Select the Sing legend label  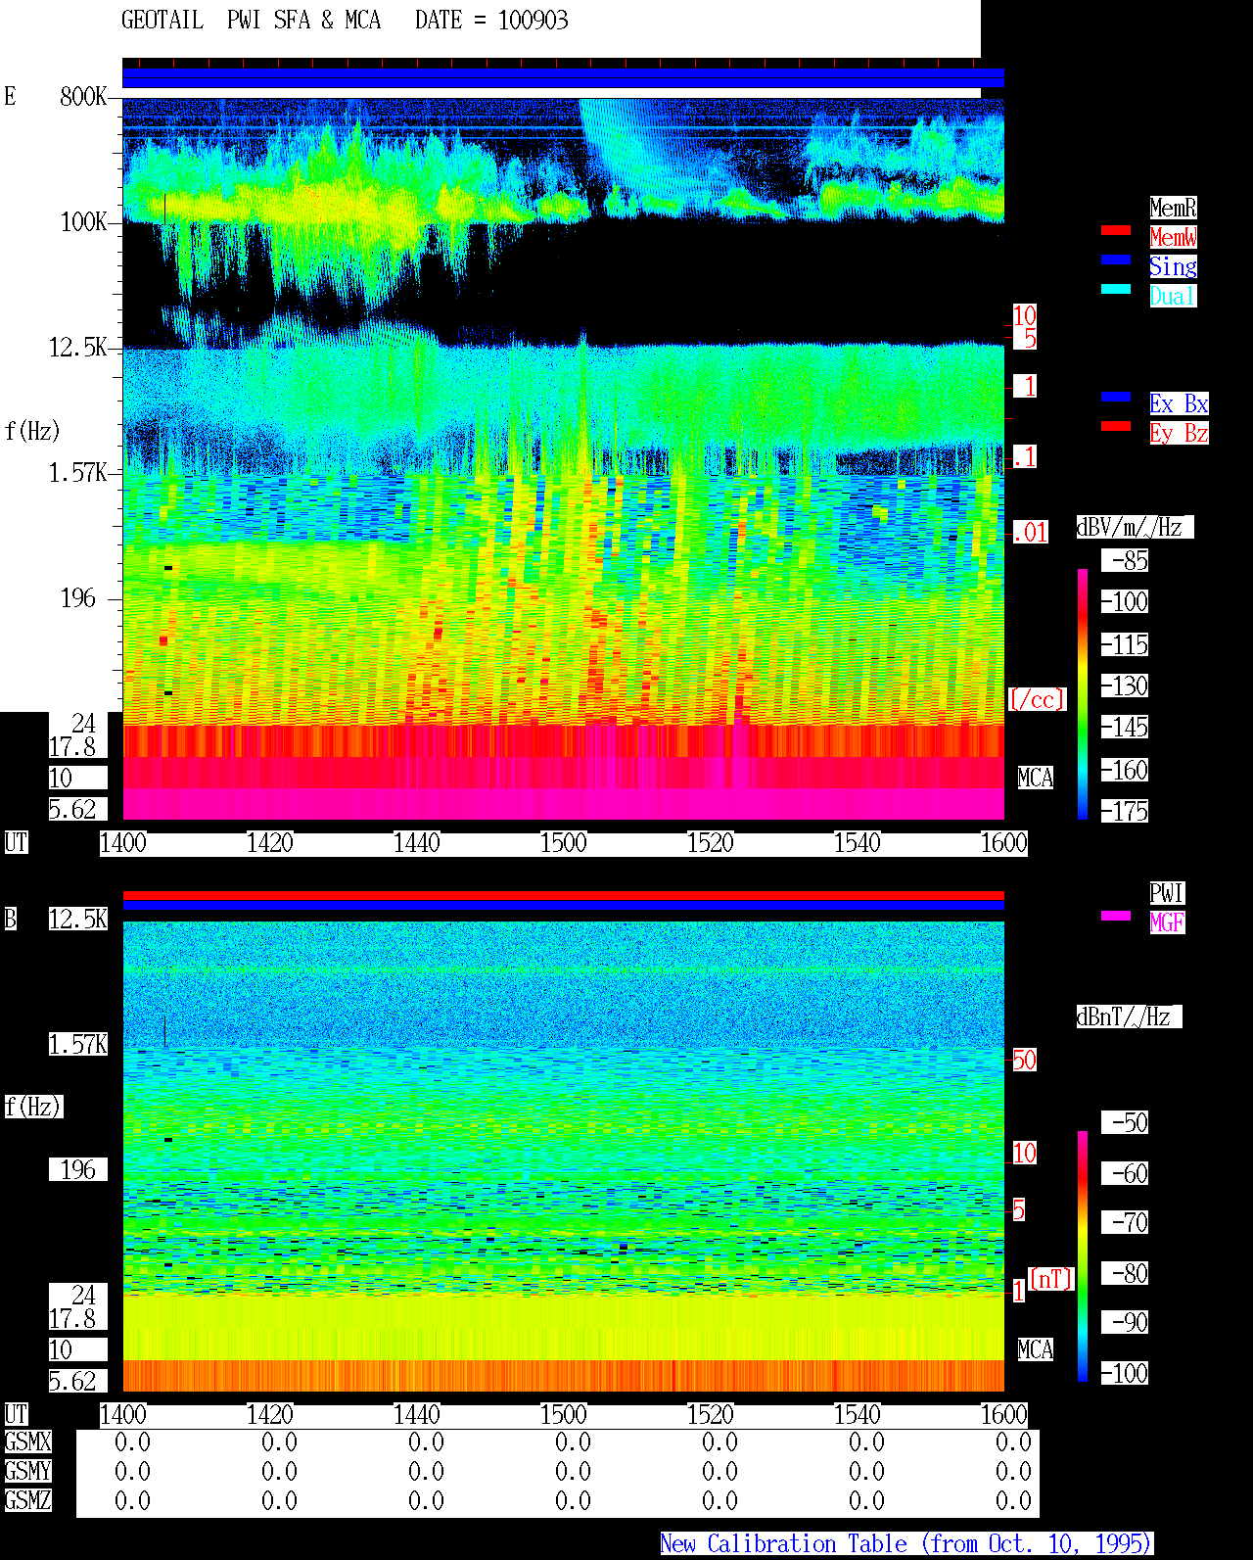click(1173, 266)
